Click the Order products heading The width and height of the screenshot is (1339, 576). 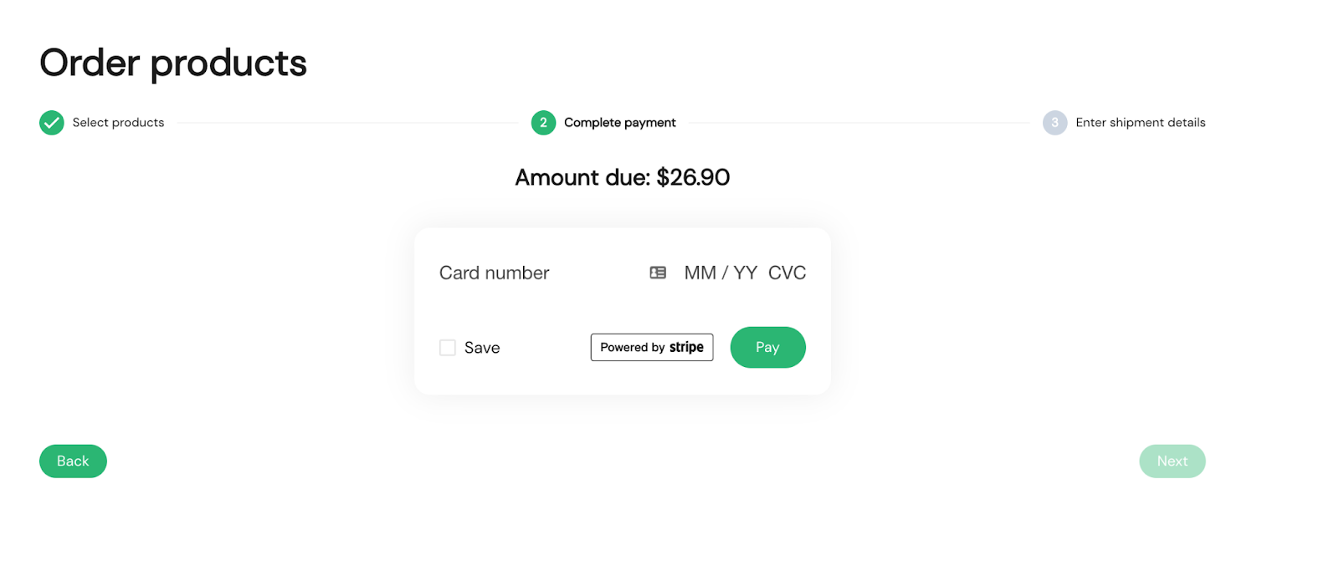[173, 64]
